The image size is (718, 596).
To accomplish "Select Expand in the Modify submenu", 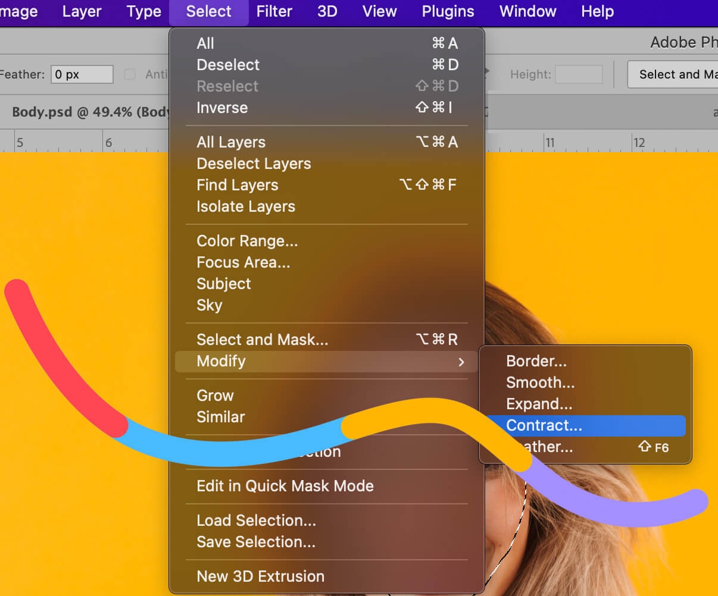I will coord(539,404).
